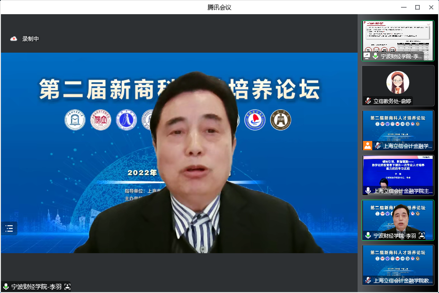The image size is (439, 293).
Task: Click the muted mic icon beside 立信教务处-俞婷
Action: click(368, 101)
